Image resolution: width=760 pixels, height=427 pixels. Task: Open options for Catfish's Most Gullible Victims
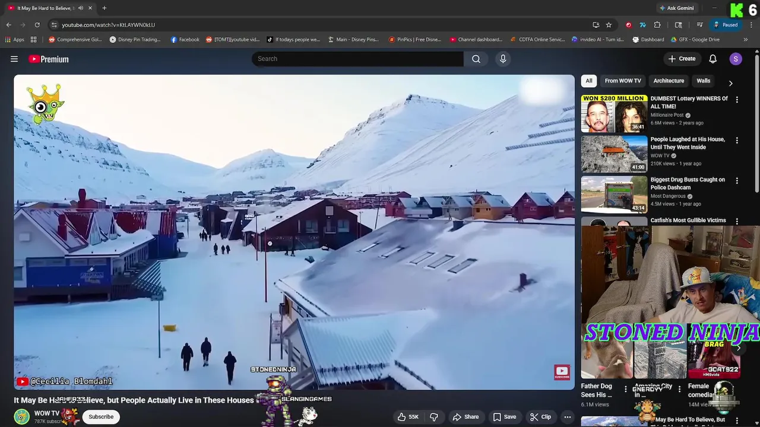(x=737, y=221)
